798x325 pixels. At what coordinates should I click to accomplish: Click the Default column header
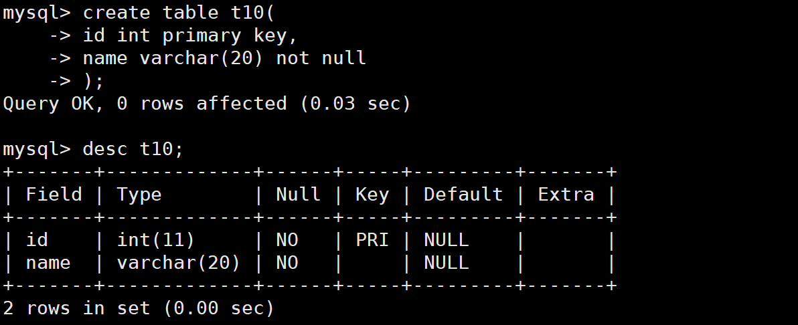click(463, 195)
